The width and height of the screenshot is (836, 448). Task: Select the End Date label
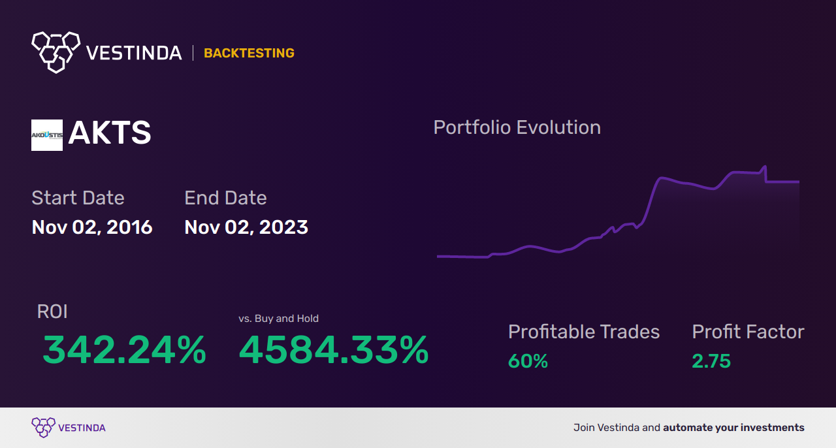[225, 198]
